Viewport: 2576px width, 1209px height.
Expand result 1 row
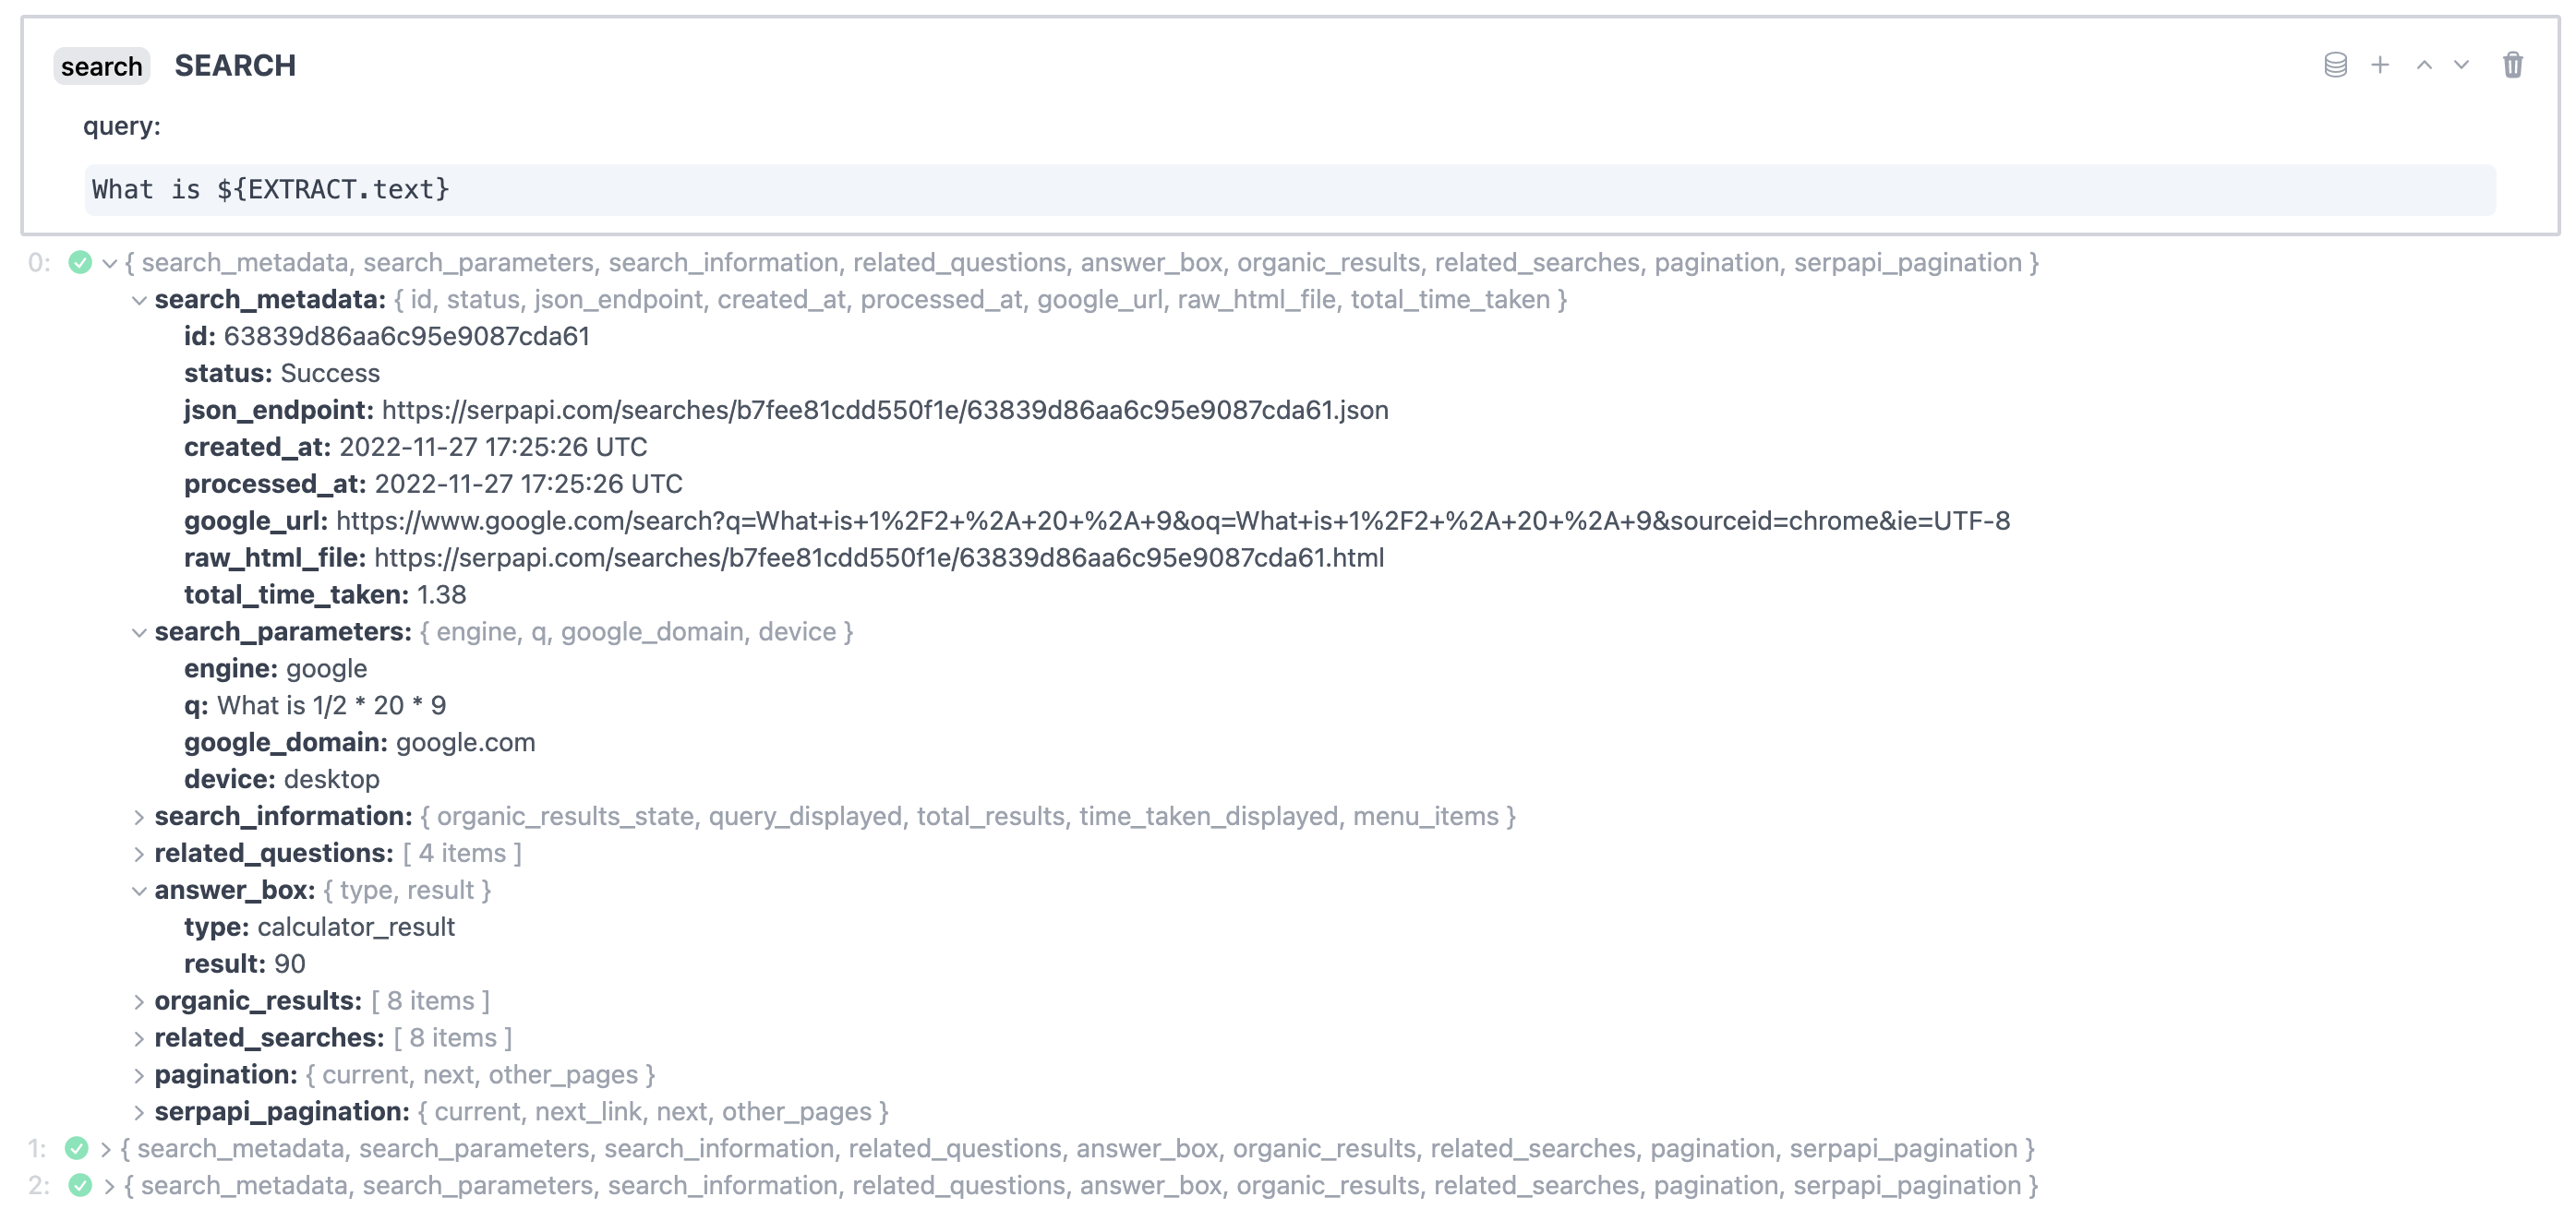106,1150
